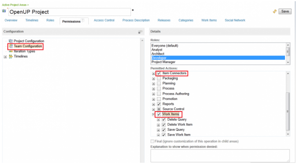Expand the Timelines node in Configuration tree
296x164 pixels.
5,57
